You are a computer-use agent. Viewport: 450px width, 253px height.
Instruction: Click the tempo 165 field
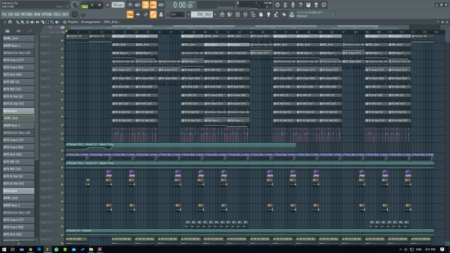118,5
